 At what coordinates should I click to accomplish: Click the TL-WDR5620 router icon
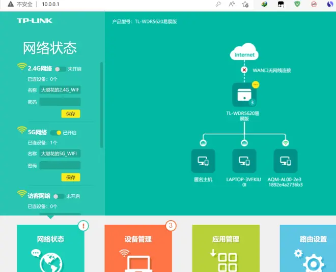244,95
